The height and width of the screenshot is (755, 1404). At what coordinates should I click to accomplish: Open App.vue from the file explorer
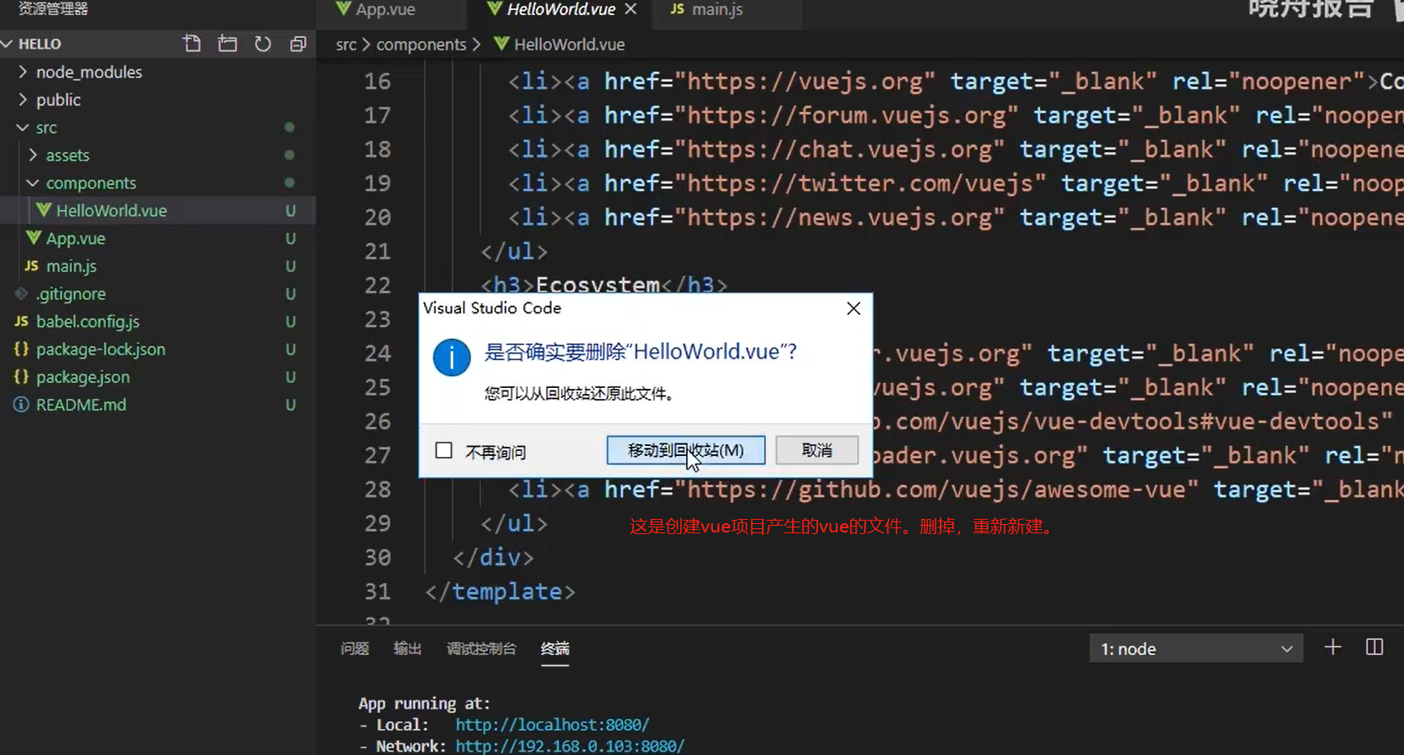158,239
